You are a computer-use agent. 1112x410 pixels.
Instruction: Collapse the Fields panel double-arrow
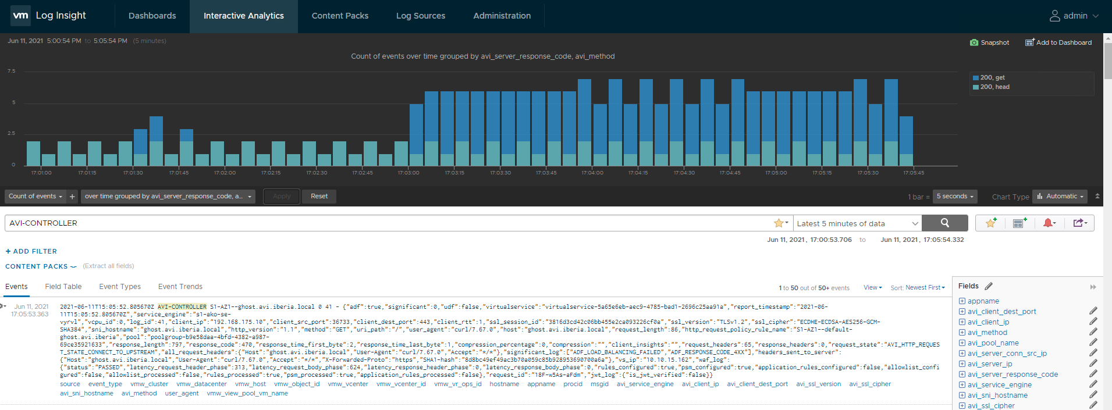click(1093, 287)
